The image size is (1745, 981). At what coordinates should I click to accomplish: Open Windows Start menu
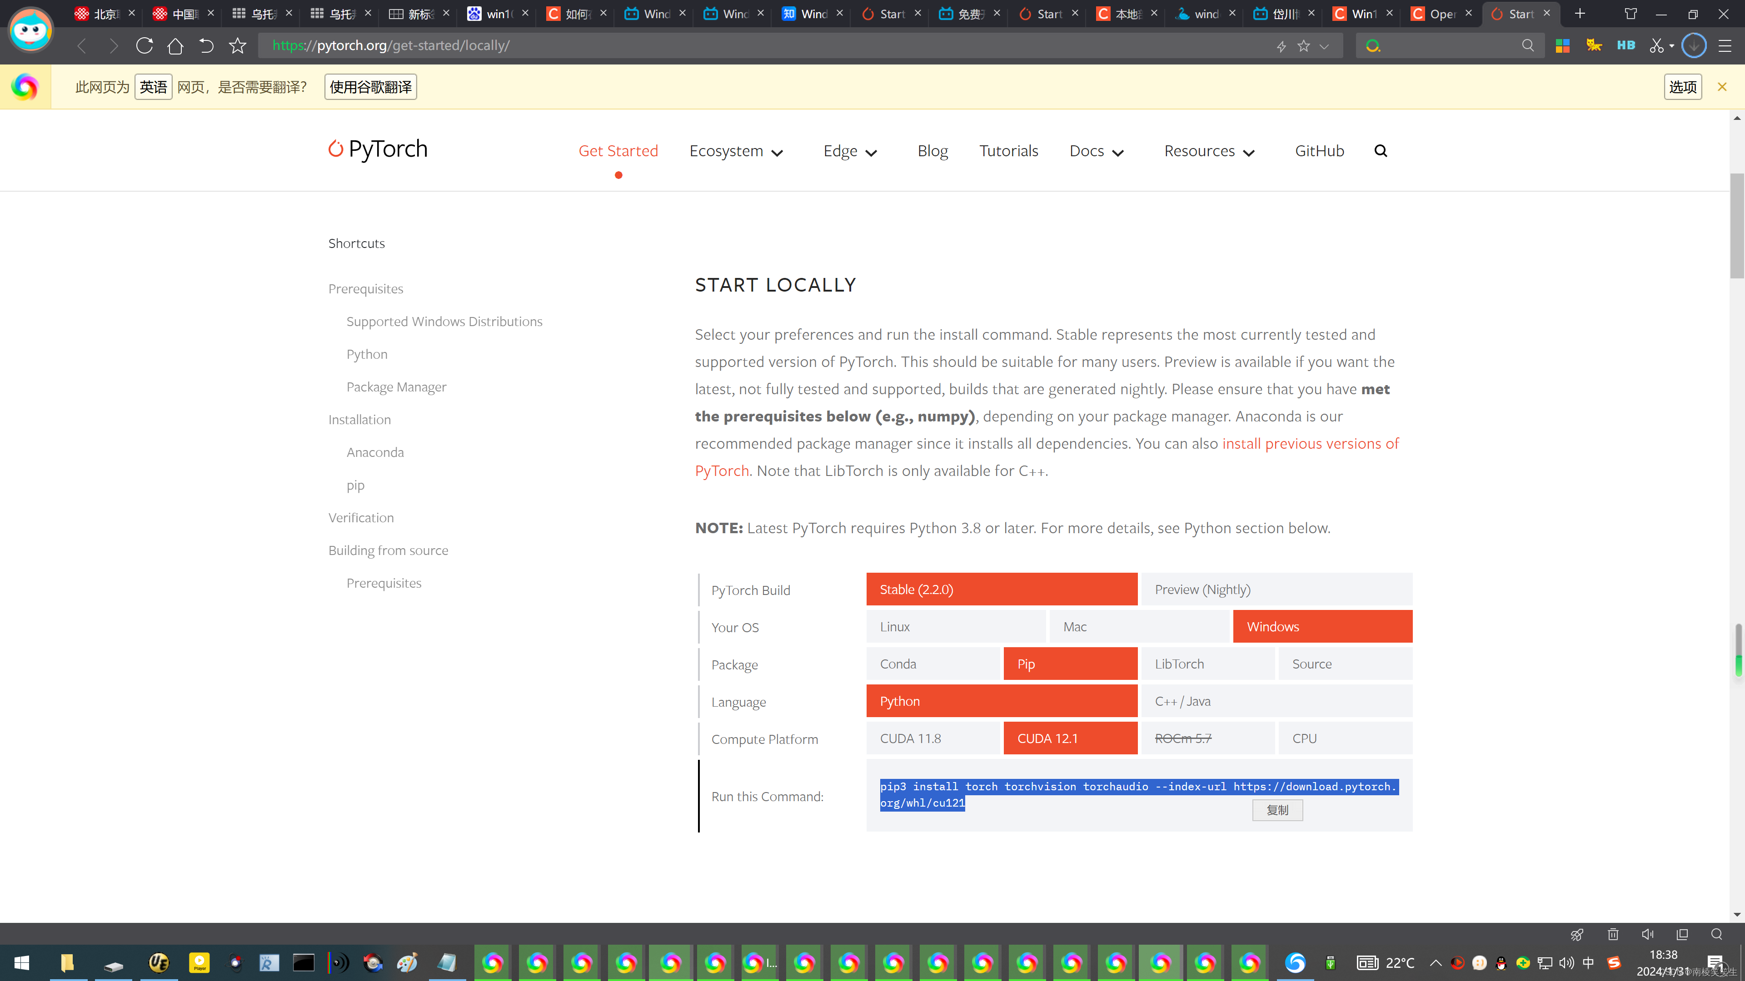[22, 962]
